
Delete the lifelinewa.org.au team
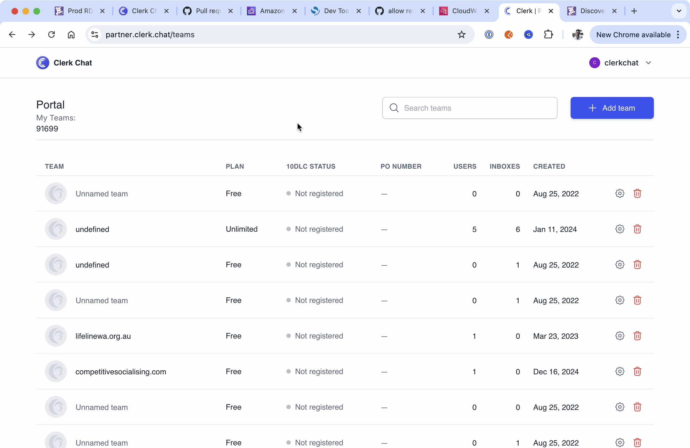[637, 336]
